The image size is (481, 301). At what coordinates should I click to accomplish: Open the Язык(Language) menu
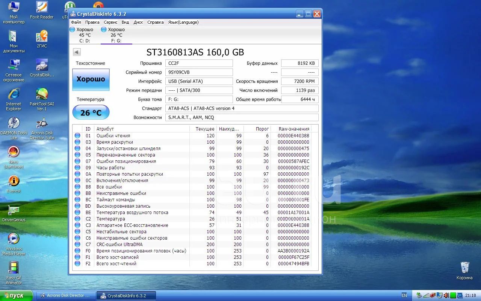183,22
